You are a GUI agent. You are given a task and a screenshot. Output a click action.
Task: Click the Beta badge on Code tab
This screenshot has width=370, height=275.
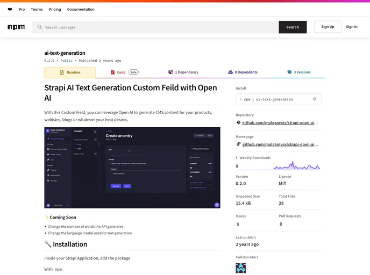click(x=133, y=72)
